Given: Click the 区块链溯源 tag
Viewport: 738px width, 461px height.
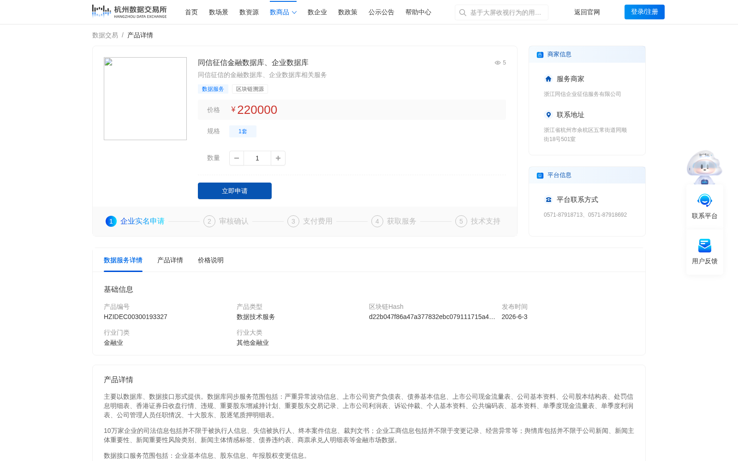Looking at the screenshot, I should [250, 89].
